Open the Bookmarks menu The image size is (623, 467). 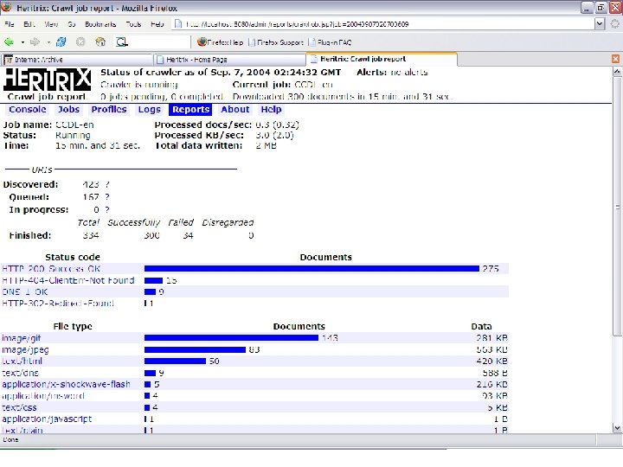(100, 24)
